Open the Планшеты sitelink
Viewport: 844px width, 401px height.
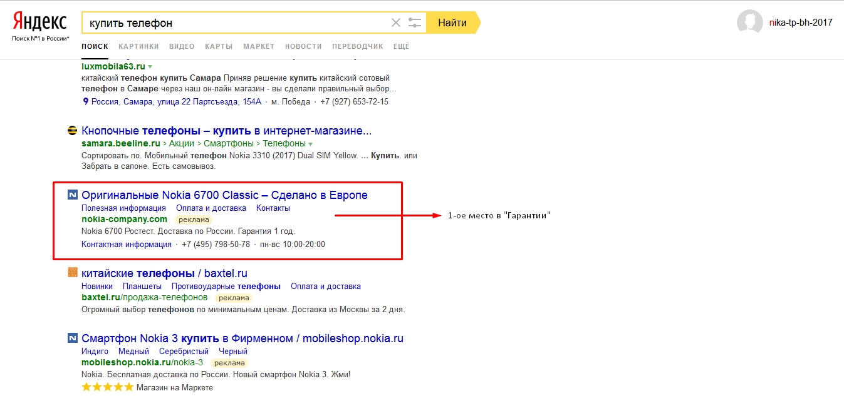click(142, 286)
